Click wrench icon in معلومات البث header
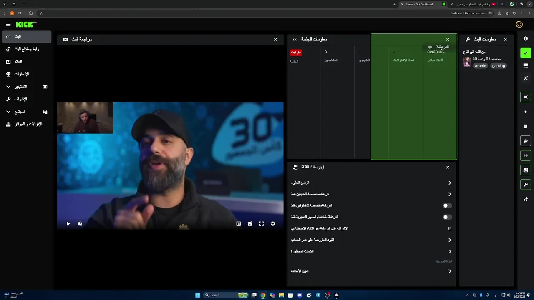The height and width of the screenshot is (300, 534). [x=468, y=40]
